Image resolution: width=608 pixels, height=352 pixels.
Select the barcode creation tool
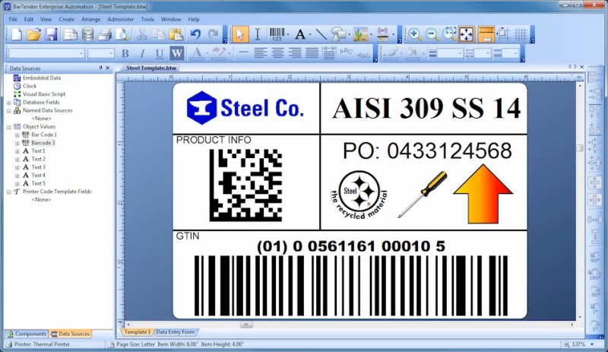(x=277, y=34)
